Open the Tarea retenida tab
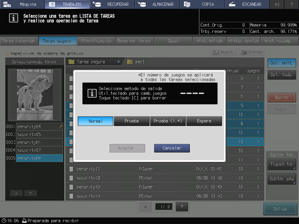The height and width of the screenshot is (224, 299). [19, 41]
